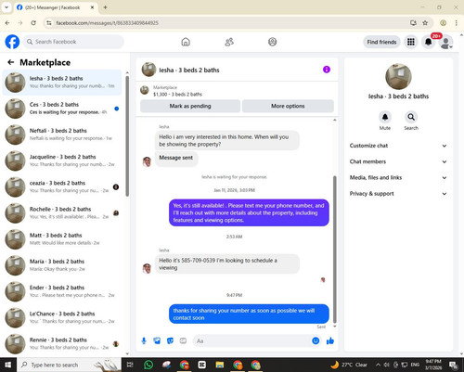Send a thumbs-up like

tap(330, 340)
